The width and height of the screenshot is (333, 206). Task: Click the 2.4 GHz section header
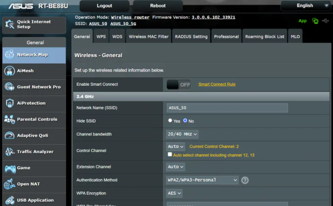pyautogui.click(x=202, y=97)
